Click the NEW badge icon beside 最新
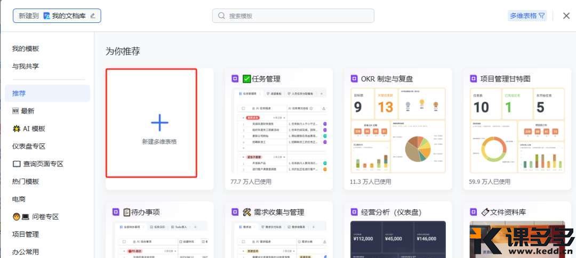The height and width of the screenshot is (258, 576). tap(15, 111)
